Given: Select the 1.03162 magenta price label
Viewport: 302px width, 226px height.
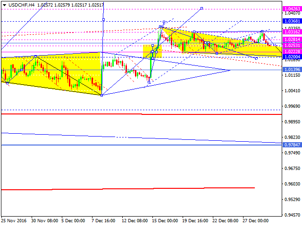Looking at the screenshot, I should click(x=292, y=32).
